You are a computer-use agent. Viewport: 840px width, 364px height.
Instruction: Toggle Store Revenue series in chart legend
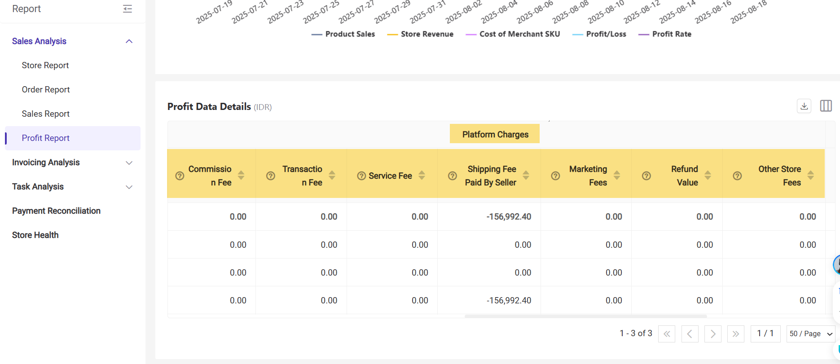tap(420, 34)
